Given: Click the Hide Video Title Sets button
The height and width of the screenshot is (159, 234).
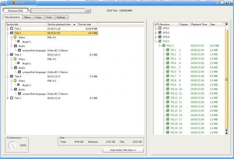Looking at the screenshot, I should pyautogui.click(x=123, y=150).
